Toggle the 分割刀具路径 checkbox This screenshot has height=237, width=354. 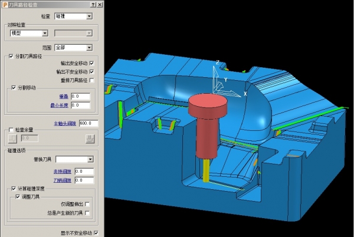[x=11, y=56]
